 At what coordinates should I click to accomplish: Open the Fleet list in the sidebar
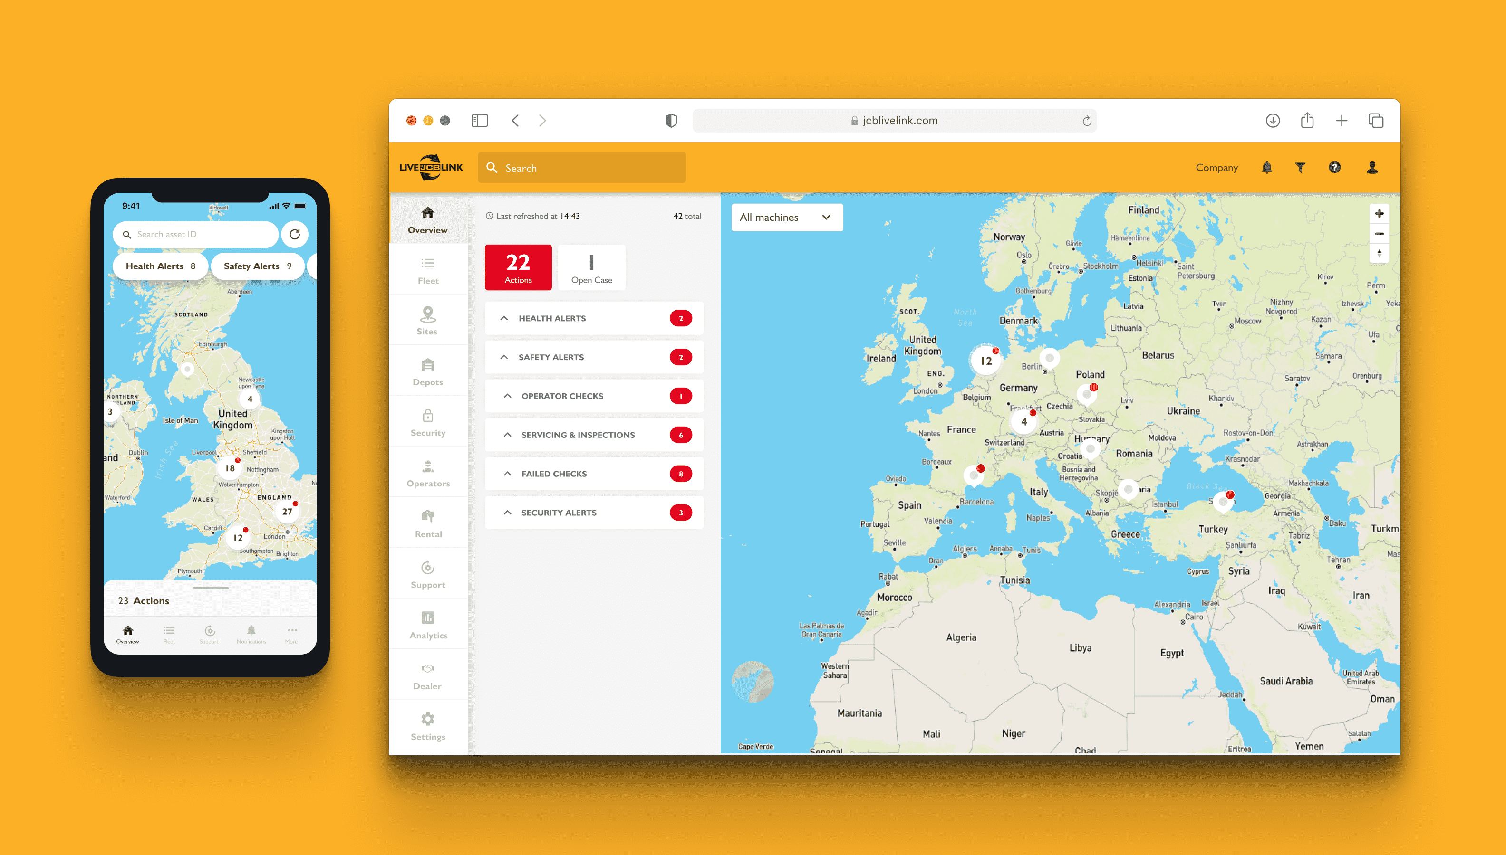coord(428,271)
